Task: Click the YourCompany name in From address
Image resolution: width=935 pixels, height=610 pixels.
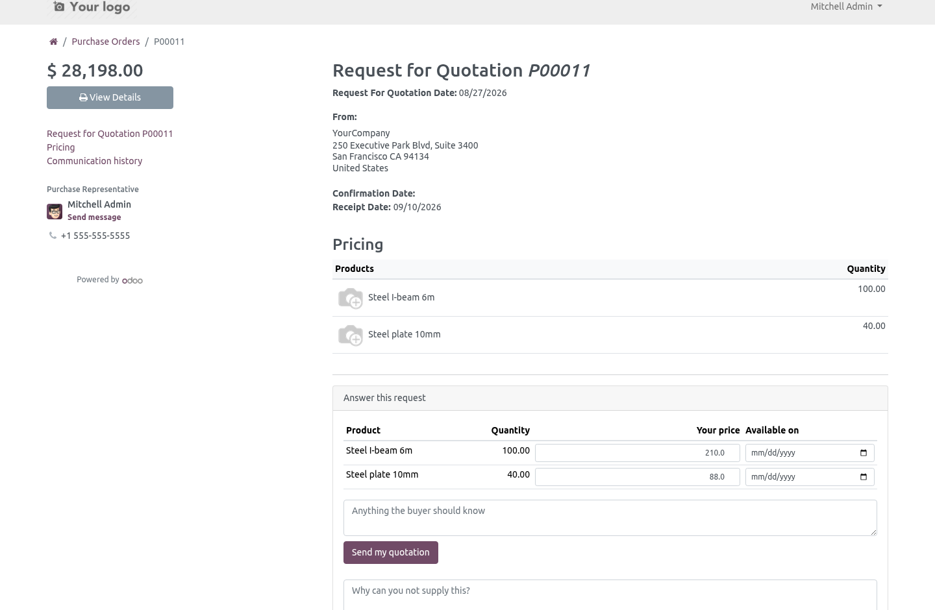Action: [x=361, y=133]
